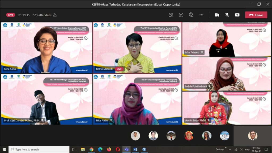Open the More actions ellipsis menu
272x153 pixels.
pyautogui.click(x=201, y=15)
